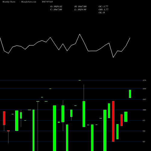Click the 925 price axis label
Viewport: 151px width, 151px height.
[144, 142]
